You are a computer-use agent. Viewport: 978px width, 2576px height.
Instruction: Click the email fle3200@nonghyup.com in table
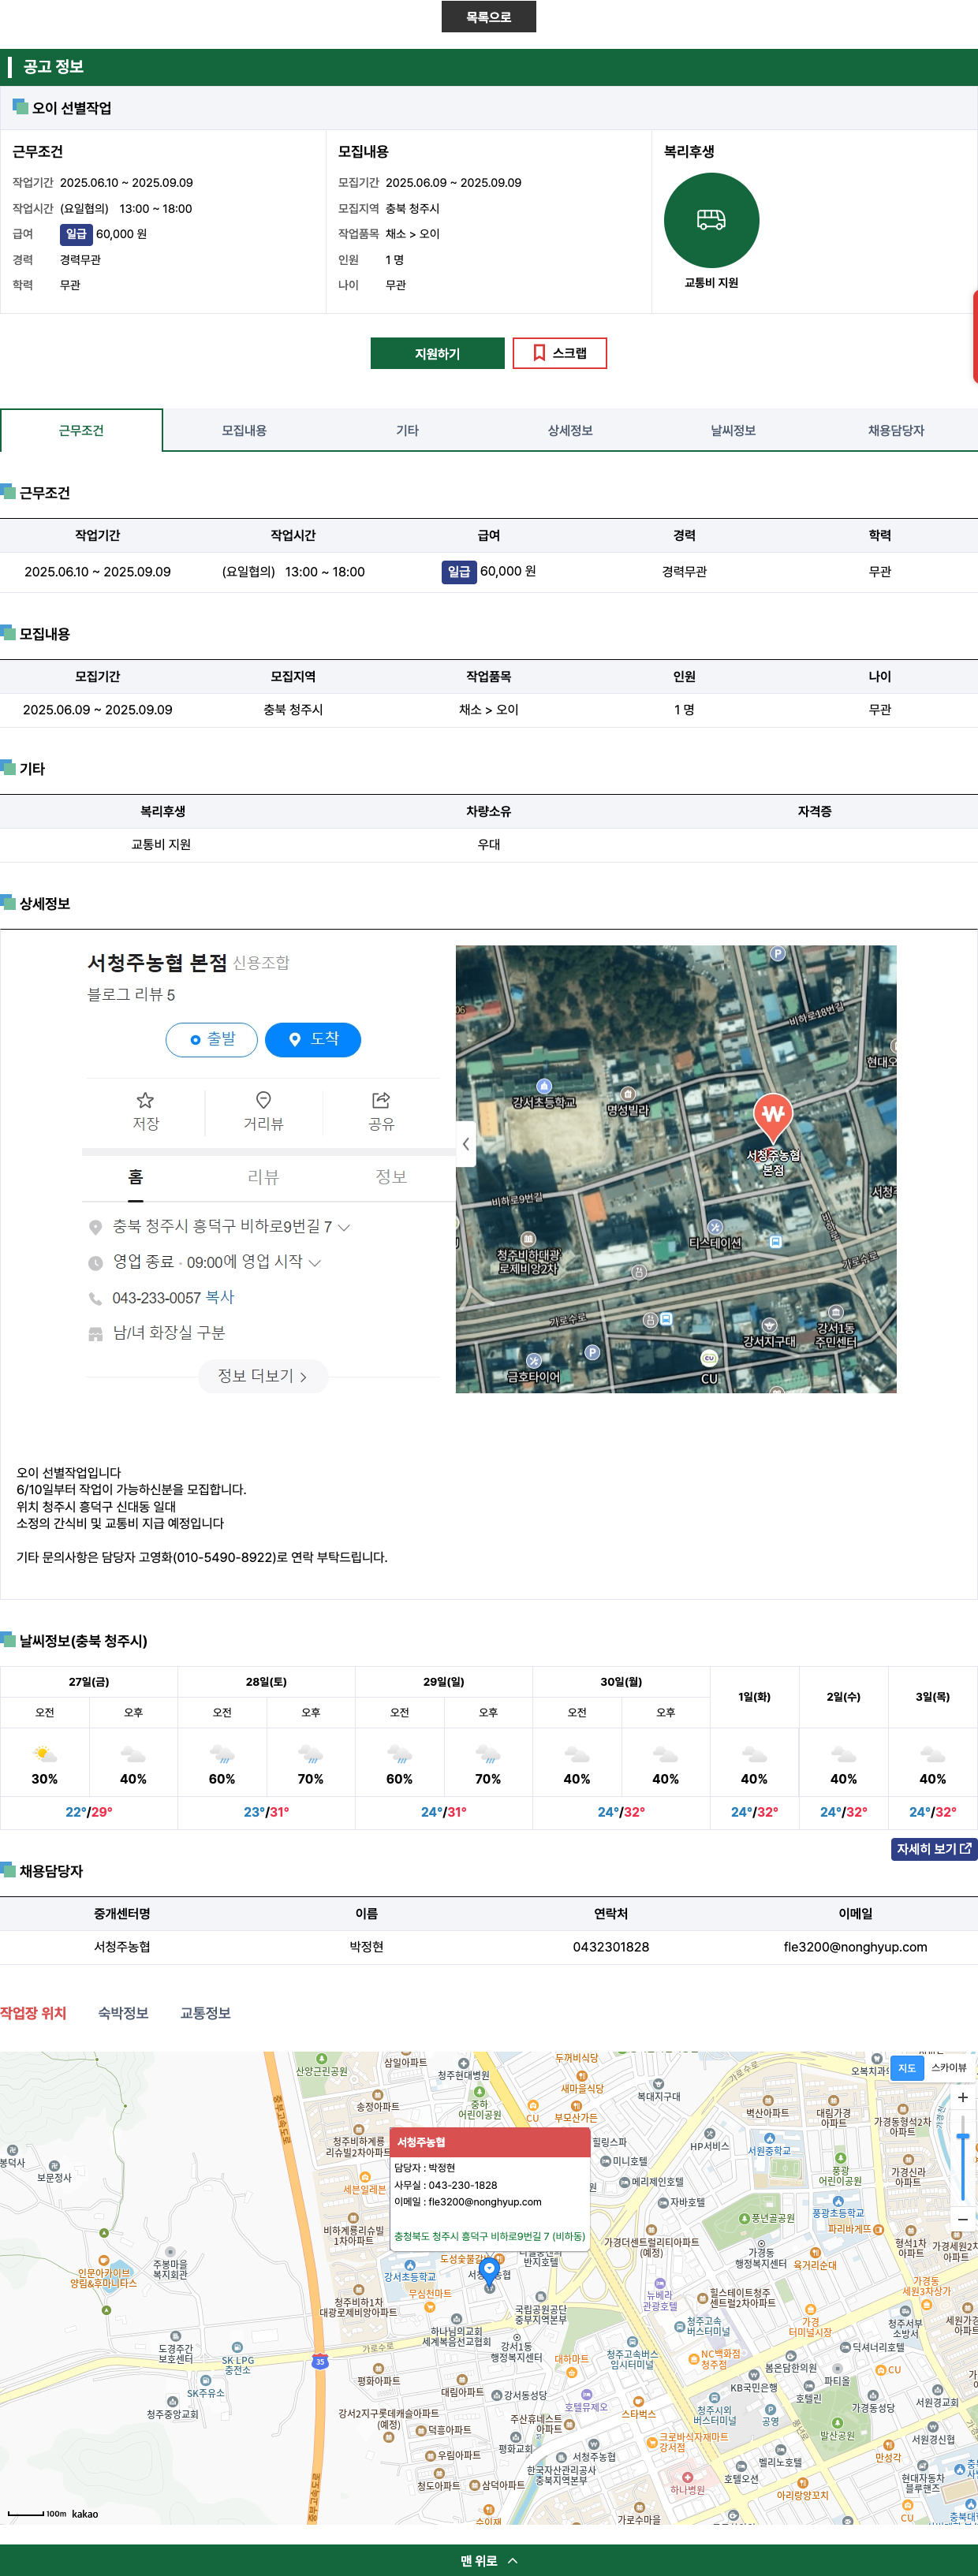click(855, 1947)
